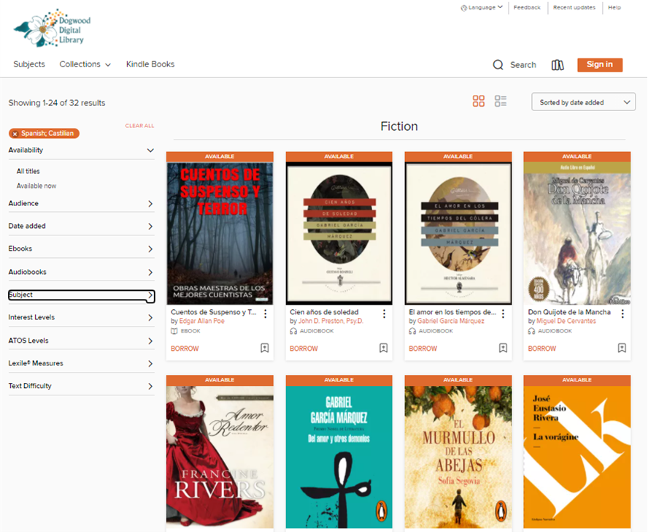Filter by Available now

pyautogui.click(x=36, y=186)
